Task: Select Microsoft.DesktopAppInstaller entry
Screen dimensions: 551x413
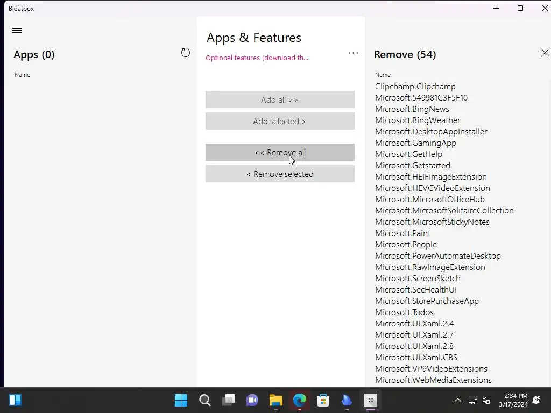Action: point(431,132)
